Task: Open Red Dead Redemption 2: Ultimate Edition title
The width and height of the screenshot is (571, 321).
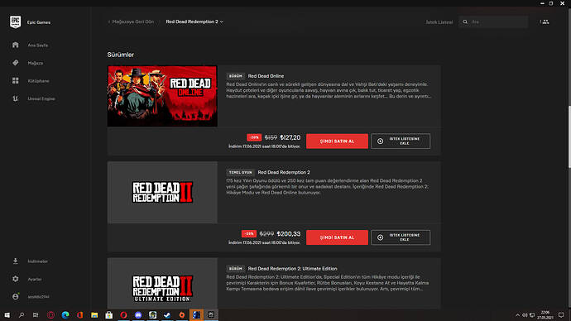Action: (x=292, y=269)
